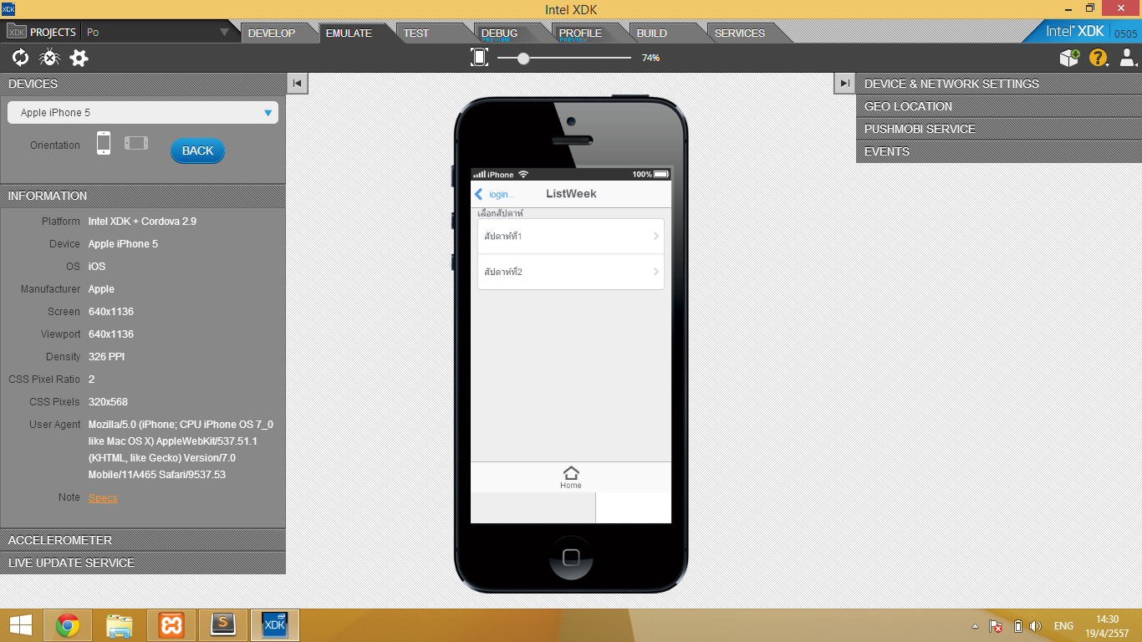Expand the Live Update Service section
Viewport: 1142px width, 642px height.
coord(143,563)
